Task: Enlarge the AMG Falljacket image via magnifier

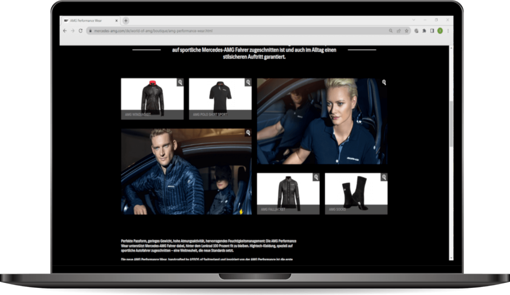Action: 316,177
